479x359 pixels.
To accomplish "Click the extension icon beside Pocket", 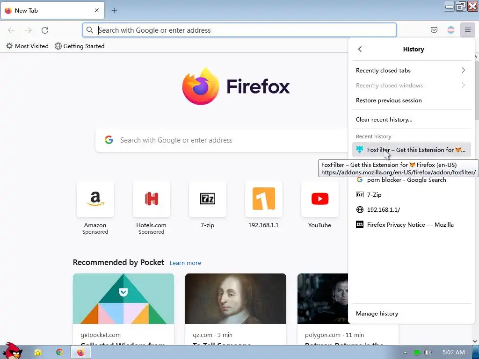I will (x=450, y=30).
